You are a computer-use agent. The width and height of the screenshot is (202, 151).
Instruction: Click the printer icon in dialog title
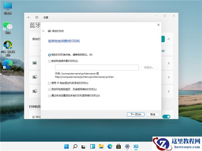49,31
